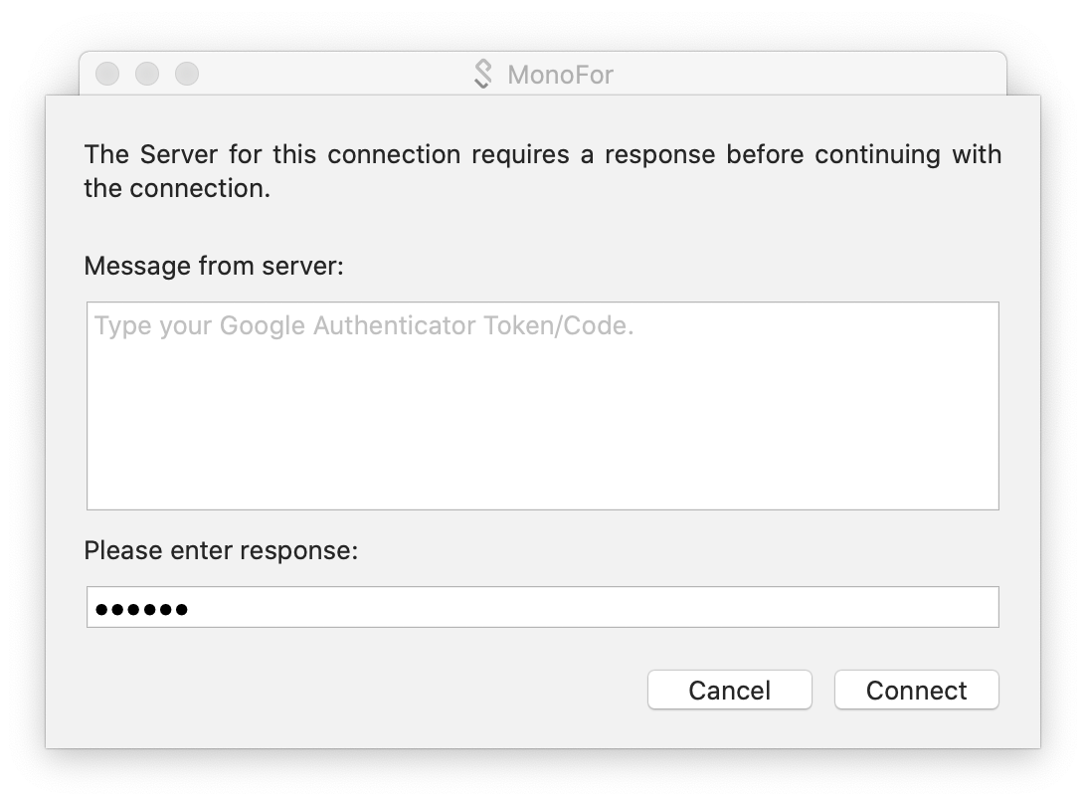Click the Cancel button
This screenshot has height=802, width=1086.
point(729,690)
